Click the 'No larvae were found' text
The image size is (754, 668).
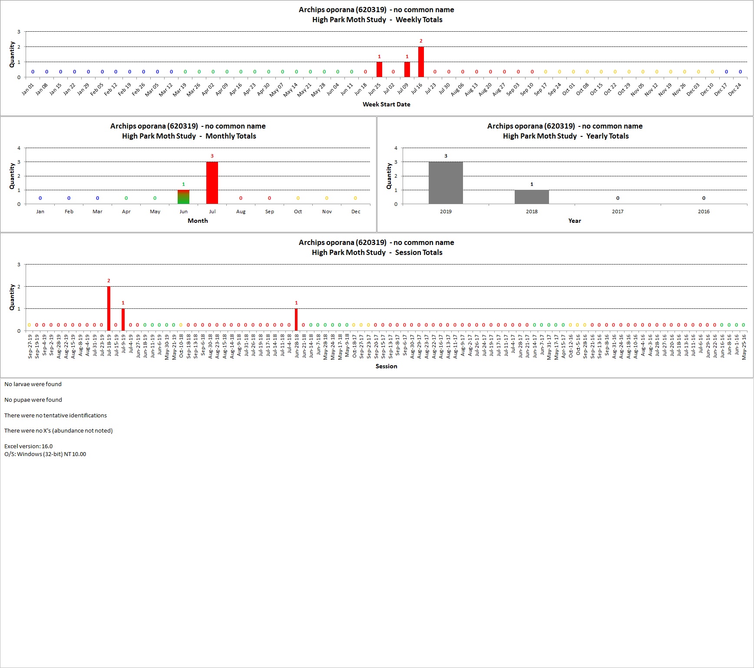33,384
